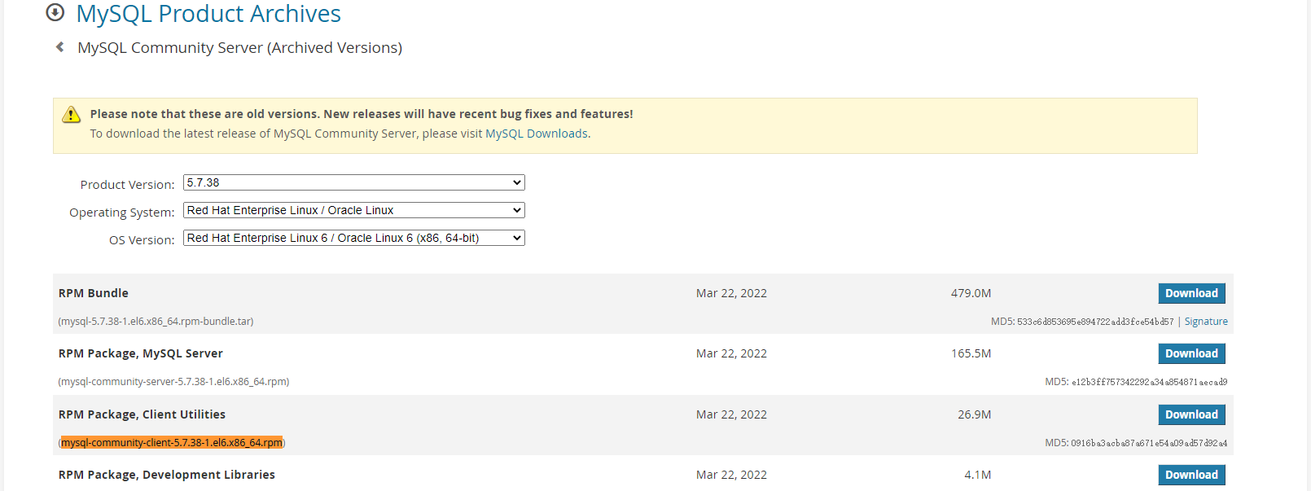Open the Signature link for the RPM Bundle
The image size is (1311, 491).
pyautogui.click(x=1205, y=322)
